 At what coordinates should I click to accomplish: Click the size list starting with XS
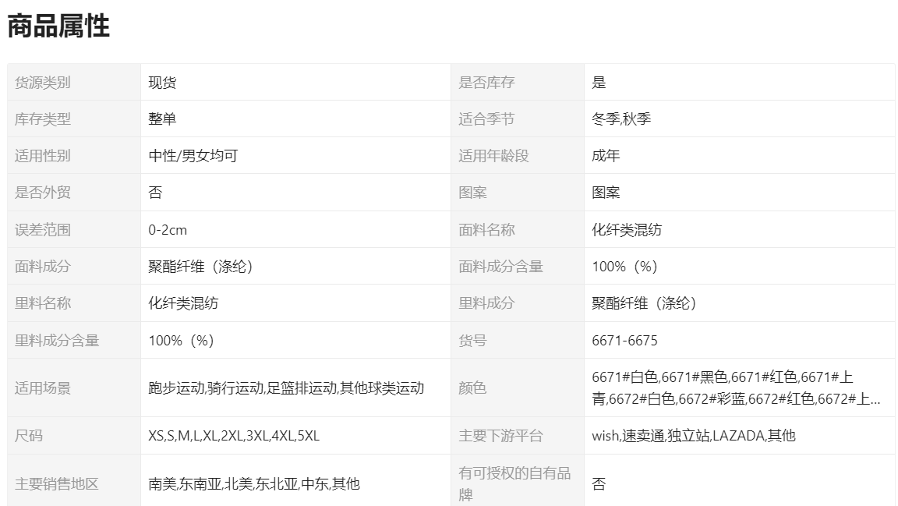coord(234,435)
